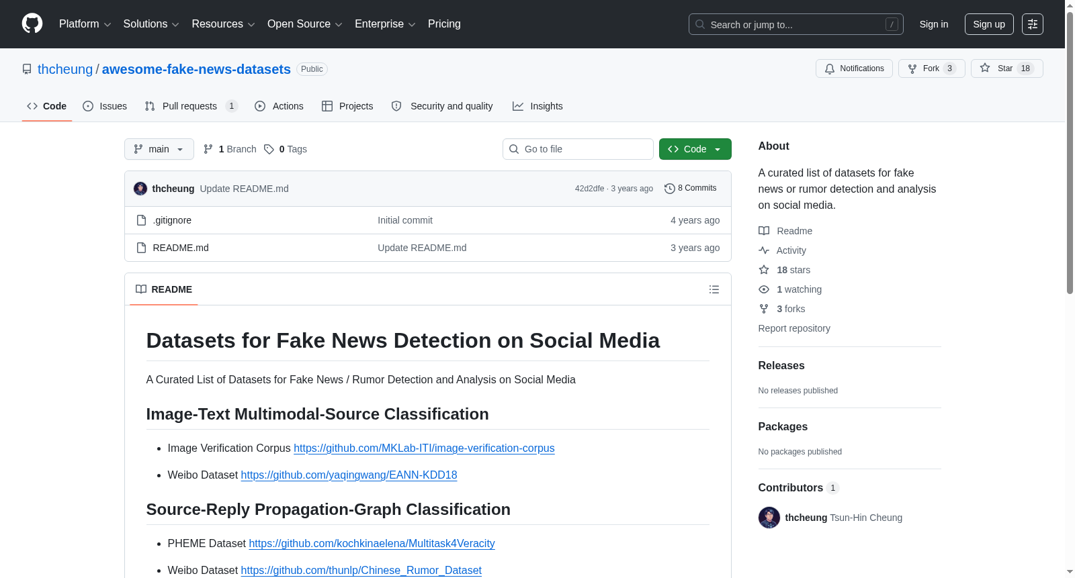Open the Contributors section heading
Screen dimensions: 1075x578
click(799, 487)
